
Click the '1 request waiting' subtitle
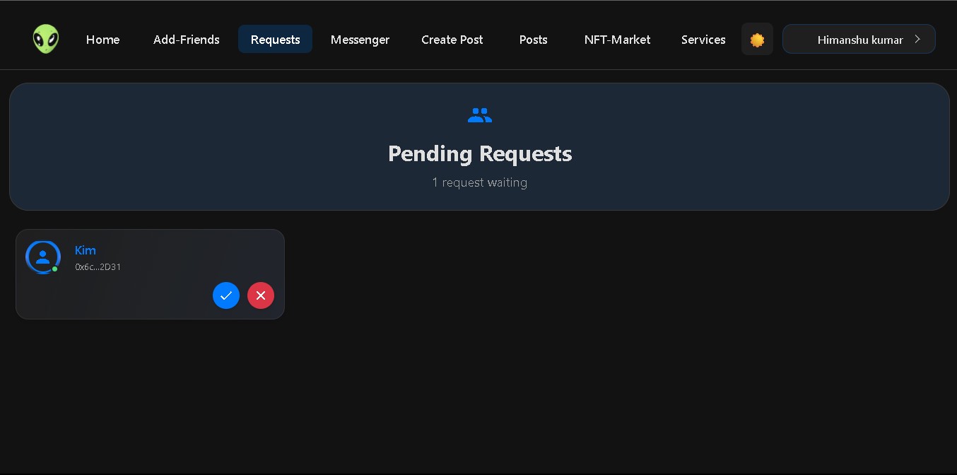coord(480,182)
